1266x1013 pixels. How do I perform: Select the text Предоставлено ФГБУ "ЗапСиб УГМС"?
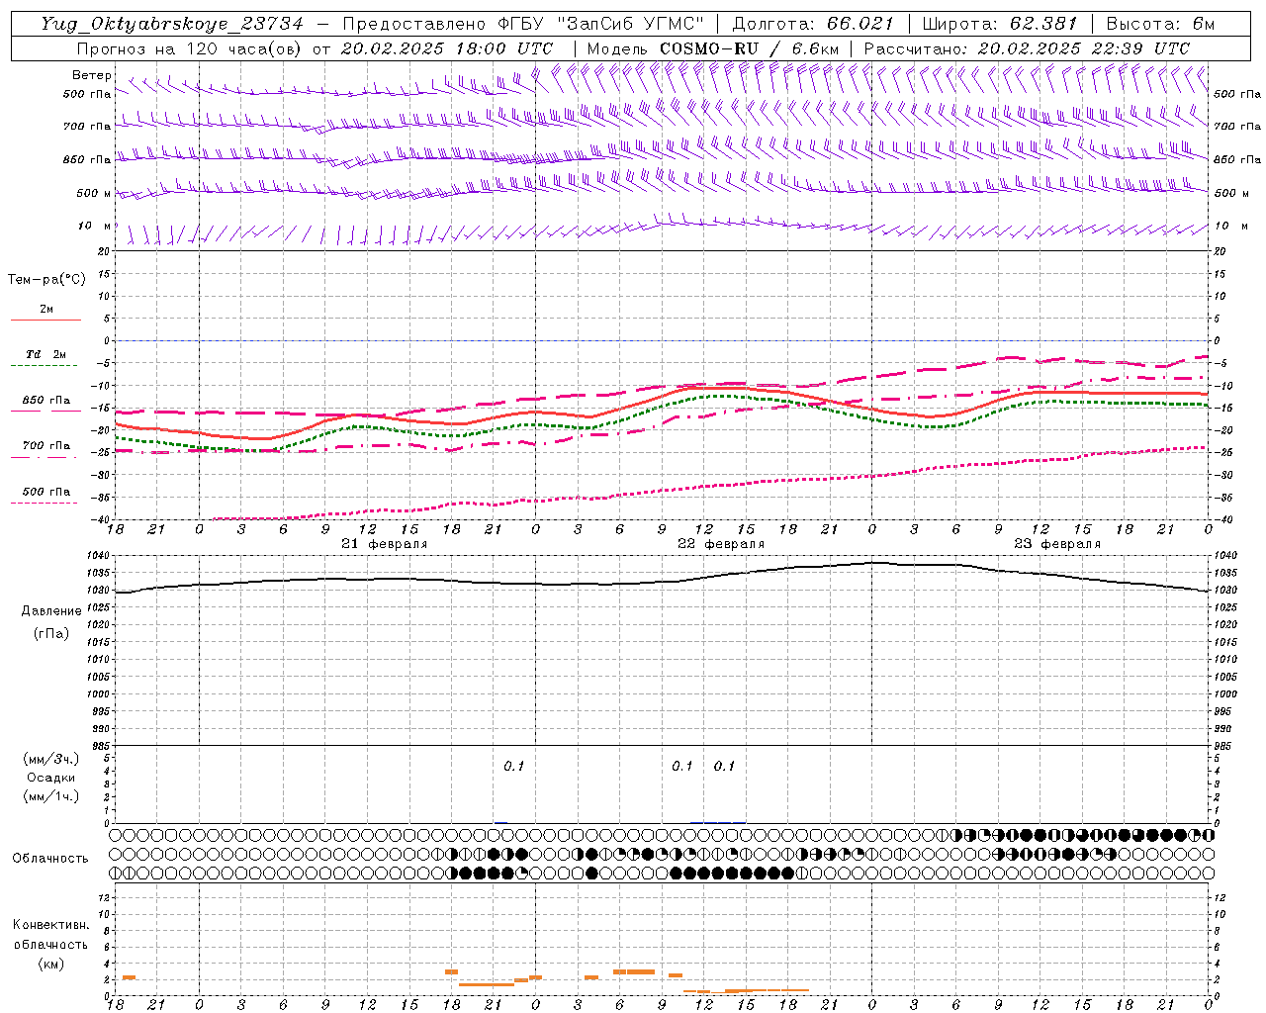tap(523, 24)
